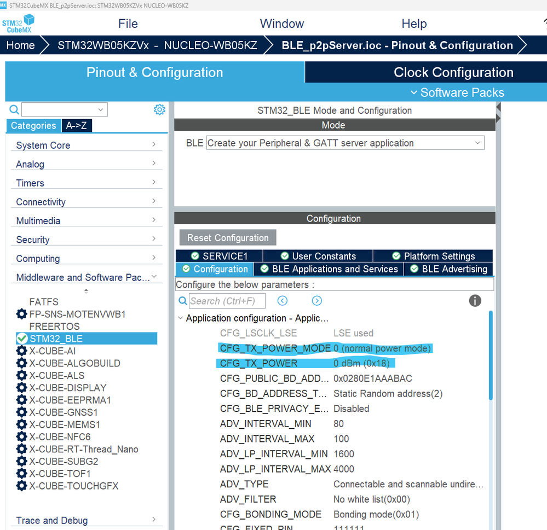Image resolution: width=547 pixels, height=530 pixels.
Task: Click the gear icon beside X-CUBE-TOUCHGFX
Action: click(x=22, y=486)
